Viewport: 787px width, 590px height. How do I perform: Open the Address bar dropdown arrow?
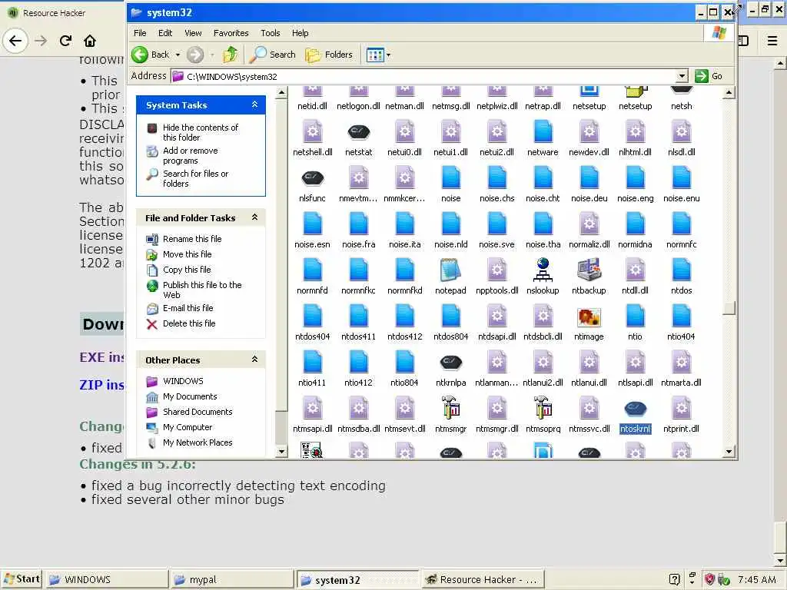[x=681, y=76]
